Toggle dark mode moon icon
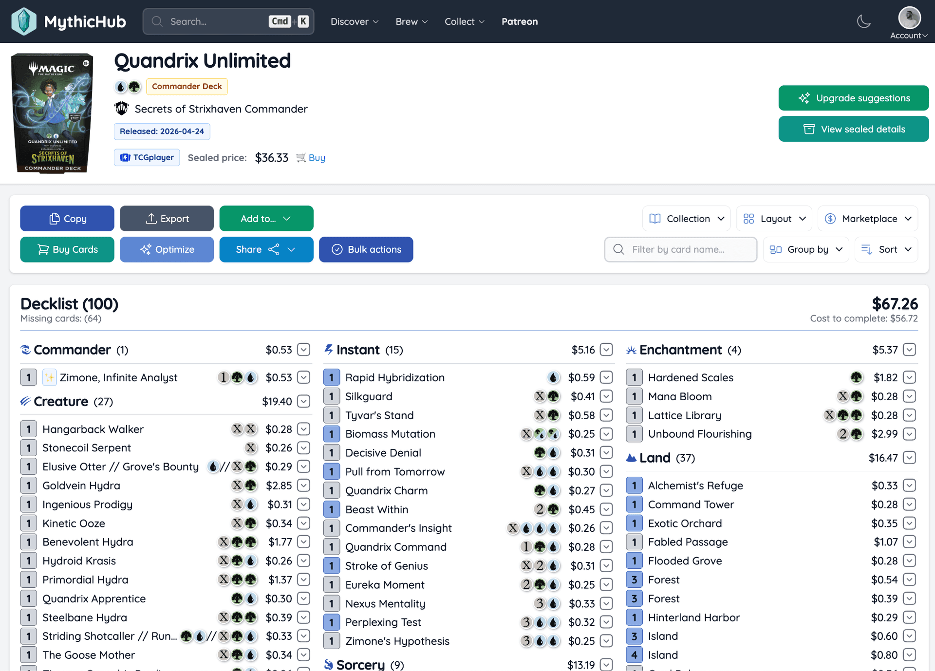 pyautogui.click(x=863, y=21)
